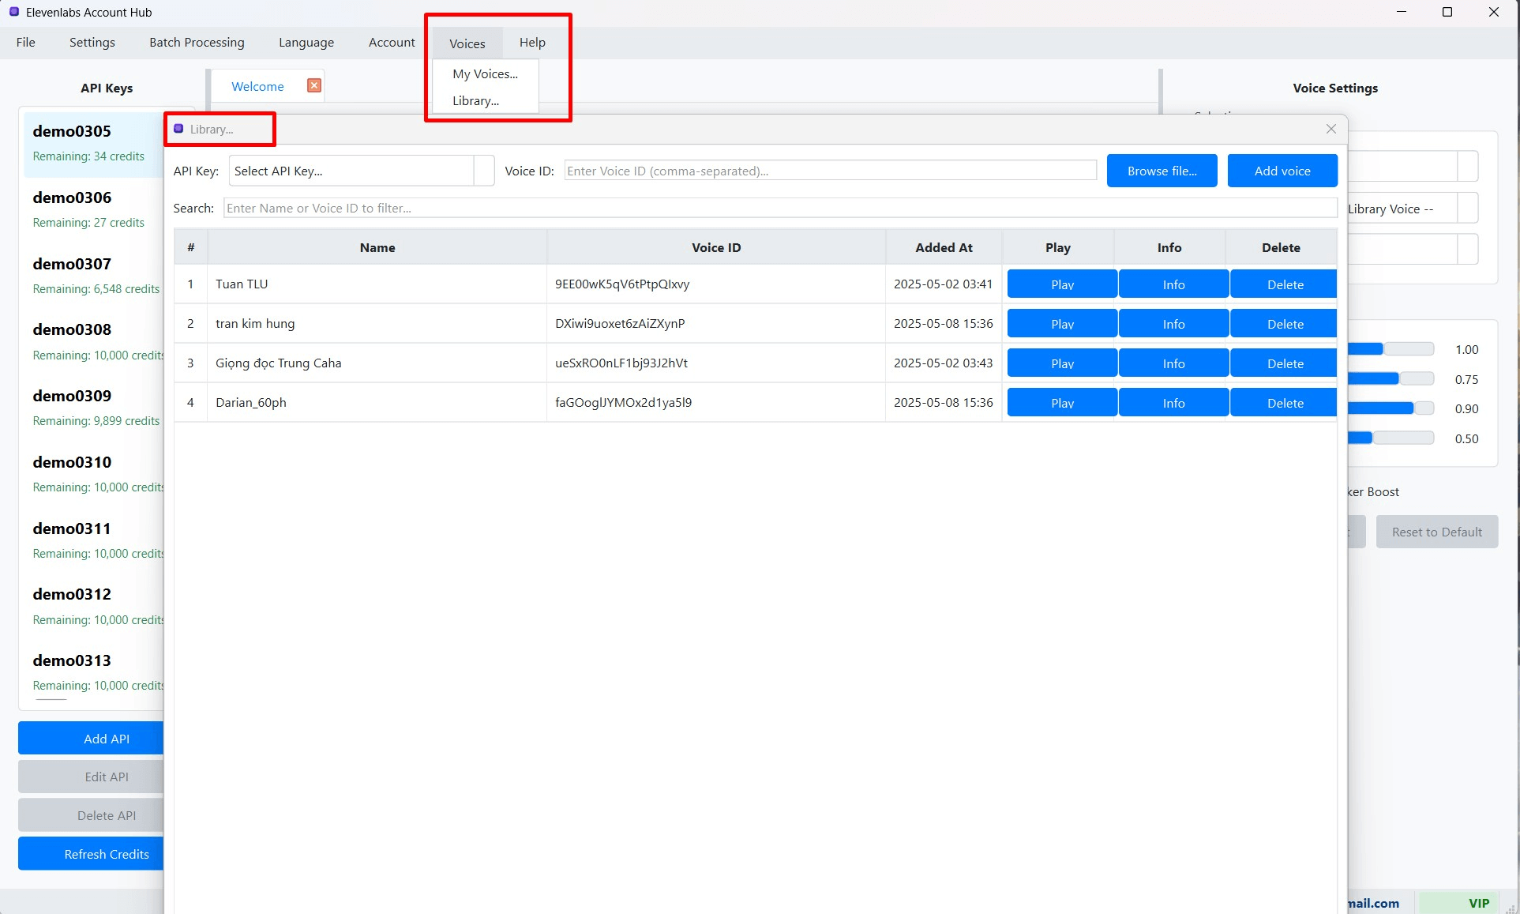
Task: Click the Browse file... button
Action: (1162, 171)
